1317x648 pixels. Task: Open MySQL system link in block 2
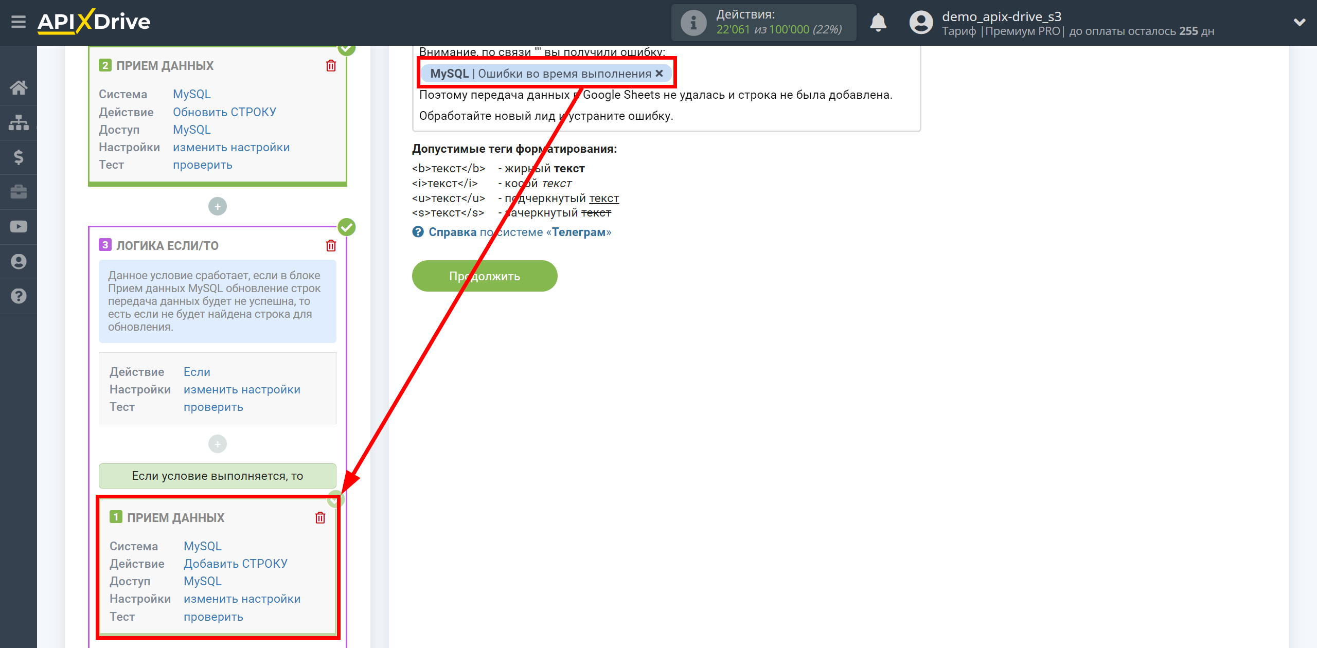[x=192, y=95]
